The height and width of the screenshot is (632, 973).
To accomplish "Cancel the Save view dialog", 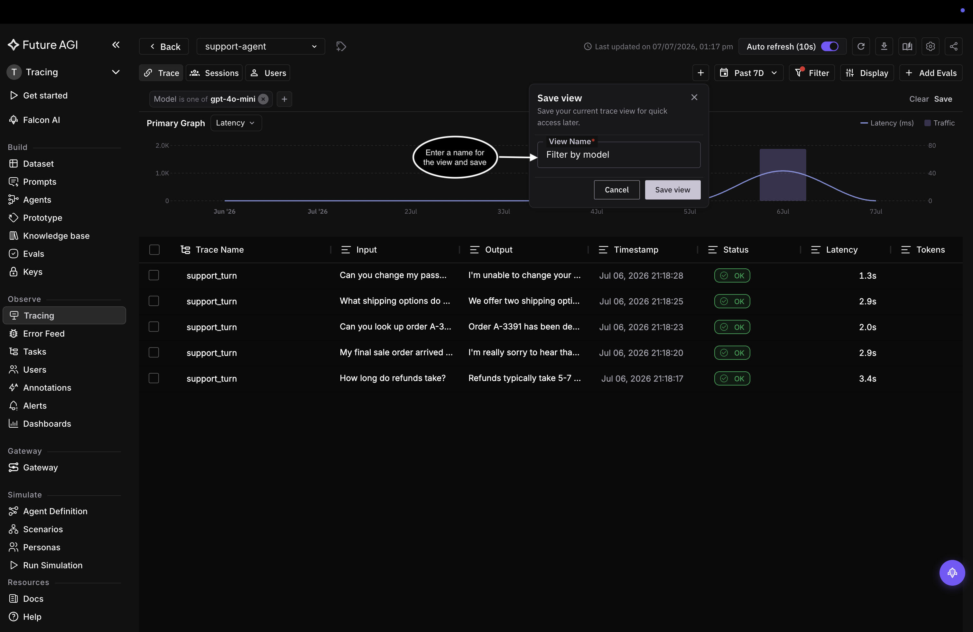I will tap(616, 190).
